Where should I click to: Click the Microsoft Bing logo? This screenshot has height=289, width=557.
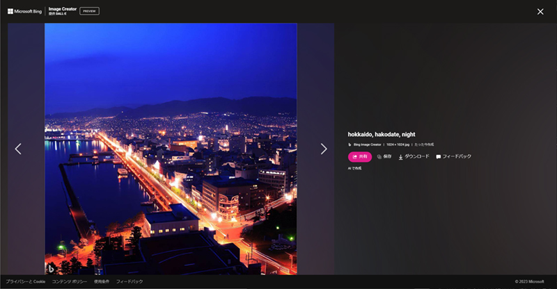24,11
